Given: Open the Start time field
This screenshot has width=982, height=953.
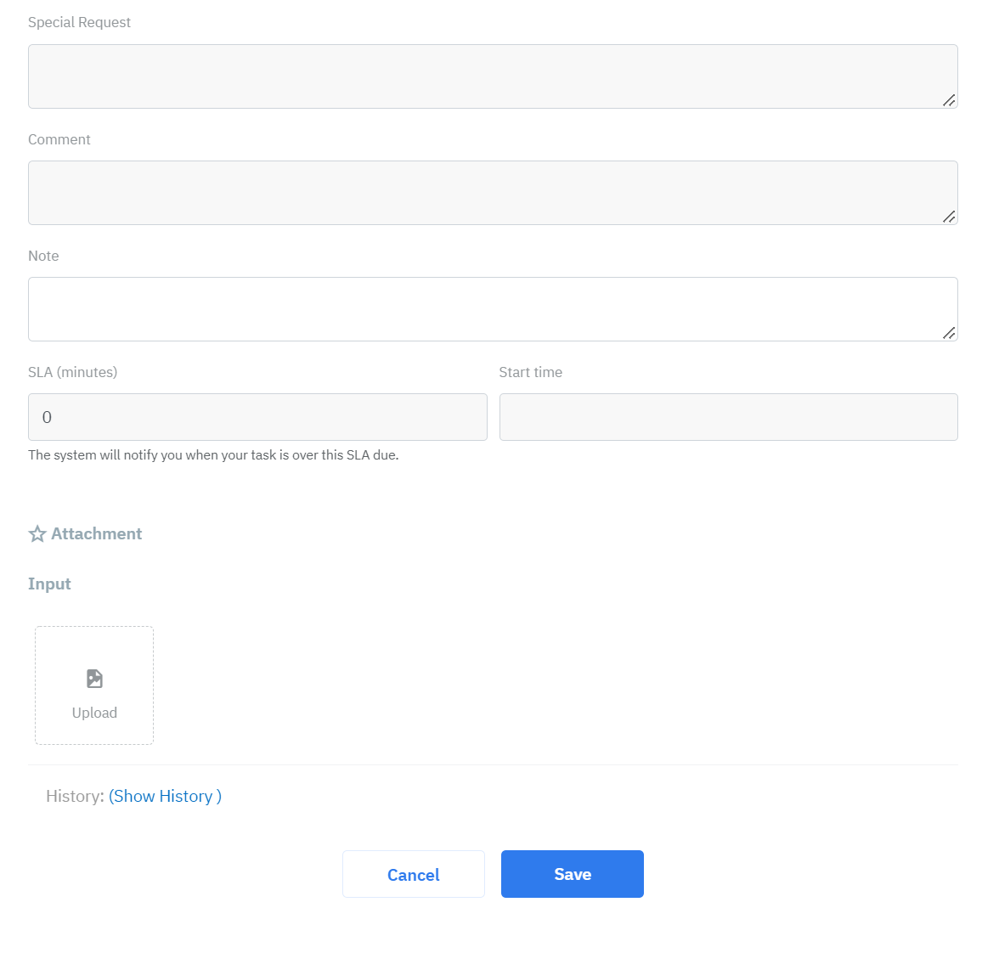Looking at the screenshot, I should [x=728, y=417].
